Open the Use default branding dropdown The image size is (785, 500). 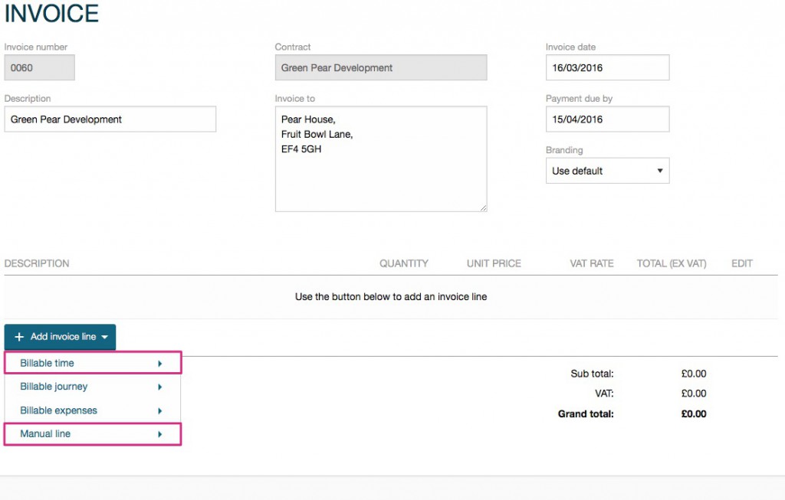click(606, 170)
